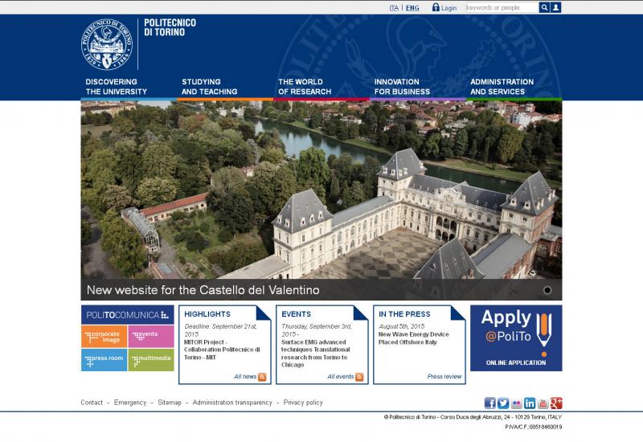643x442 pixels.
Task: Open The World of Research menu
Action: point(305,87)
